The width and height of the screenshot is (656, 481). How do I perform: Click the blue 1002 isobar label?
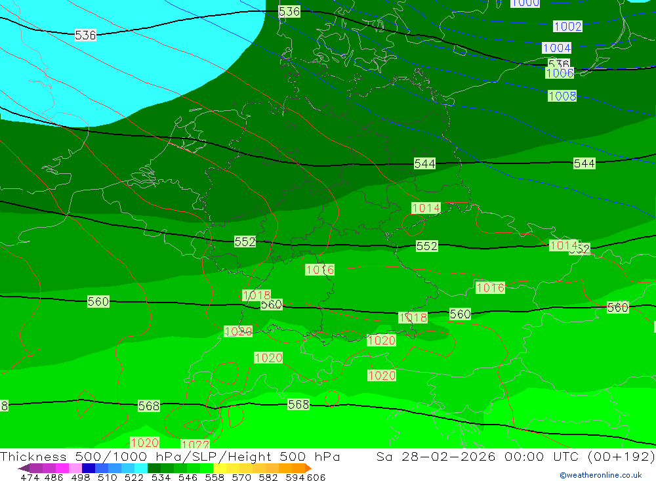(567, 26)
